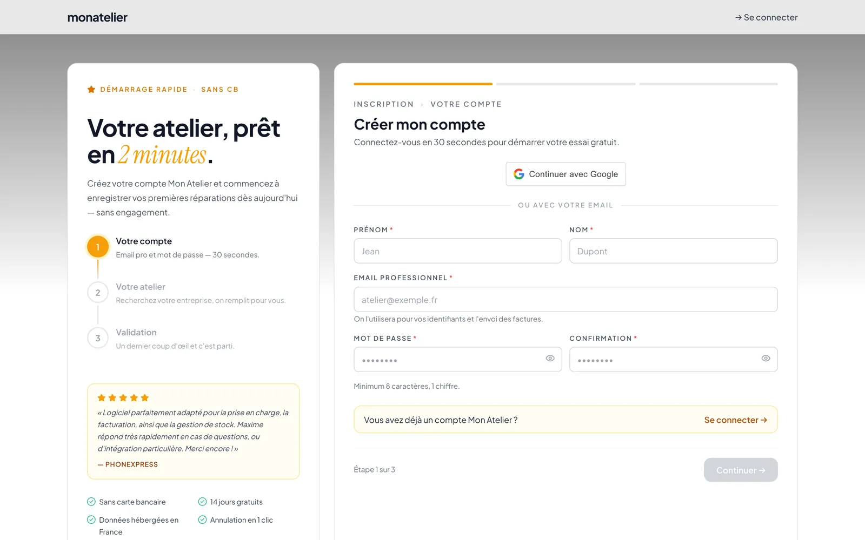
Task: Click the Votre compte step title
Action: tap(144, 241)
